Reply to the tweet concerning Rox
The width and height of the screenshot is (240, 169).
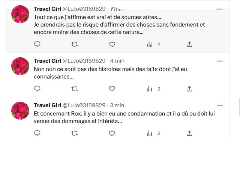[37, 133]
